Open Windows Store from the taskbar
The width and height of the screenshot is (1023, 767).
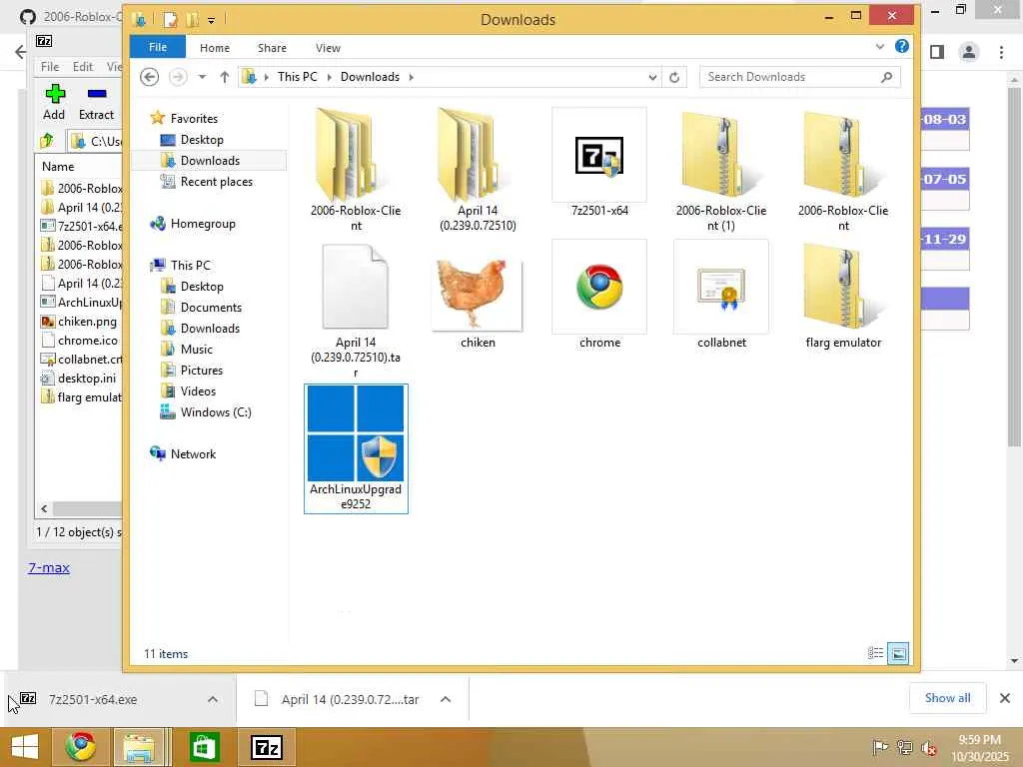point(204,747)
